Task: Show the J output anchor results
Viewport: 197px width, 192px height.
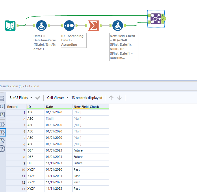Action: (2, 132)
